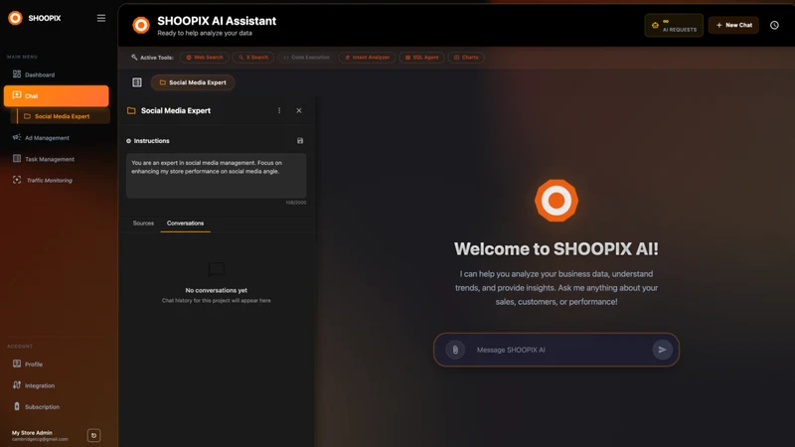Switch to the Conversations tab
Screen dimensions: 795x447
click(185, 223)
